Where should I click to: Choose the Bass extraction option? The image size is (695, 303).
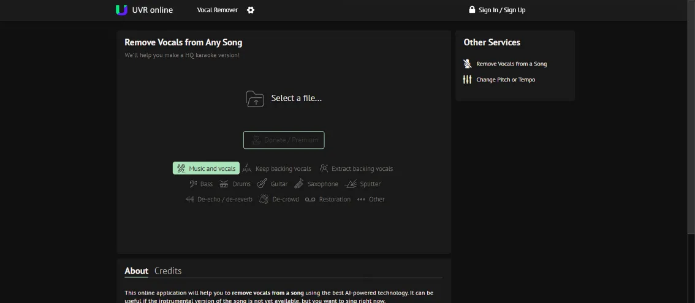pyautogui.click(x=200, y=184)
